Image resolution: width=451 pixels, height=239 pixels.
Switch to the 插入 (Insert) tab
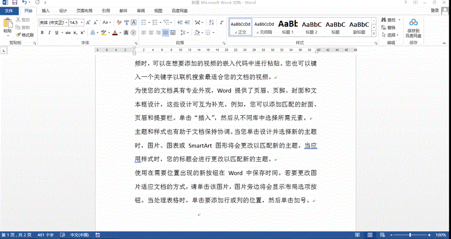pyautogui.click(x=45, y=10)
